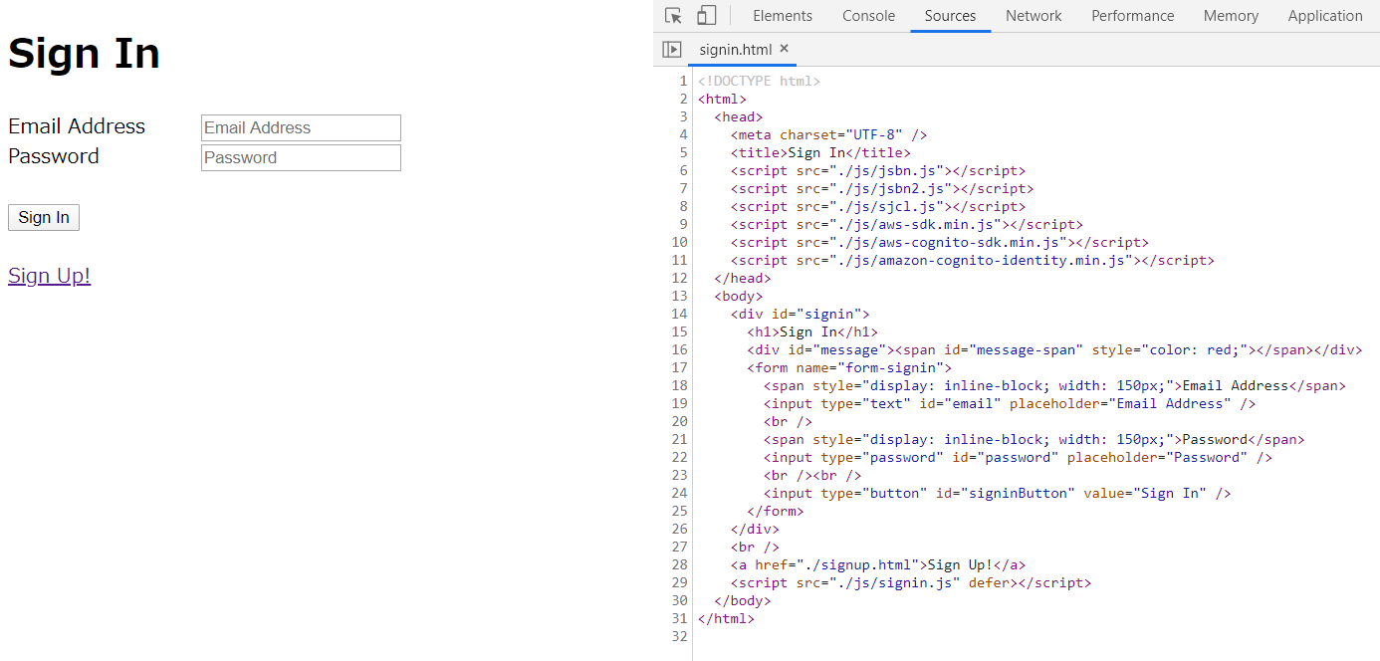Click the Sign In heading on the page
Image resolution: width=1380 pixels, height=661 pixels.
click(84, 54)
